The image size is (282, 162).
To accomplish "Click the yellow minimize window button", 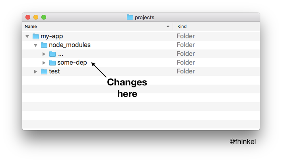I will (x=36, y=17).
